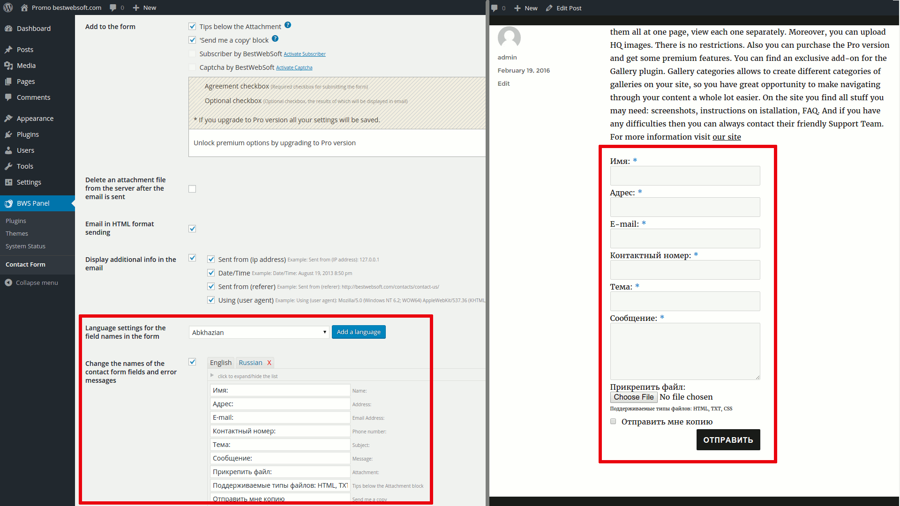Click the 'Адрес:' settings text field
The image size is (900, 506).
point(280,404)
